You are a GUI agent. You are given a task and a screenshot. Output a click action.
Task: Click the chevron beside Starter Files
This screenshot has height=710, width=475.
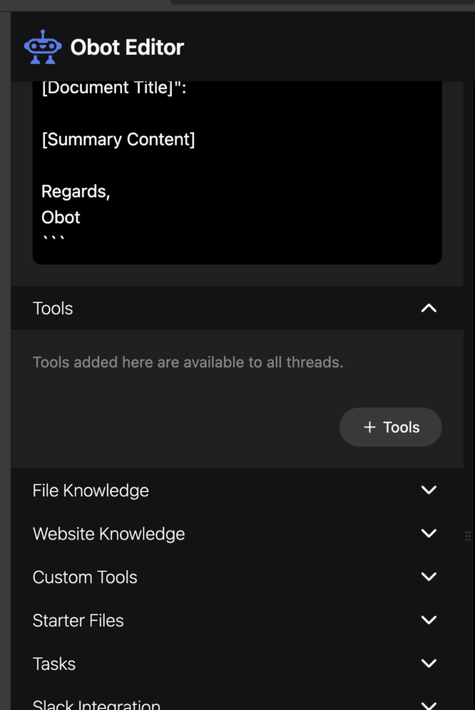point(429,620)
